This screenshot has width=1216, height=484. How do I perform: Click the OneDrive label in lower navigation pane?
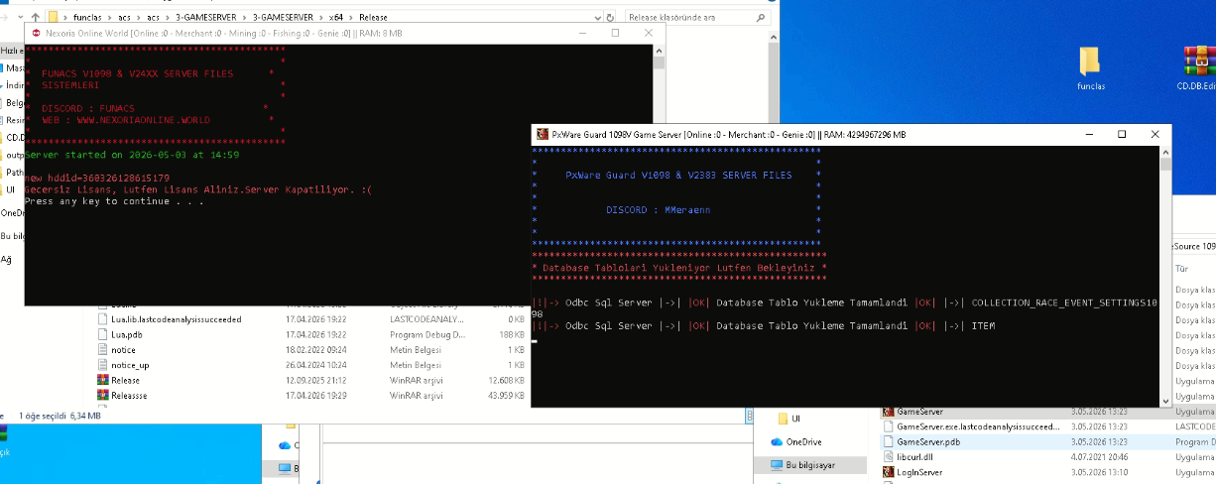click(x=804, y=441)
